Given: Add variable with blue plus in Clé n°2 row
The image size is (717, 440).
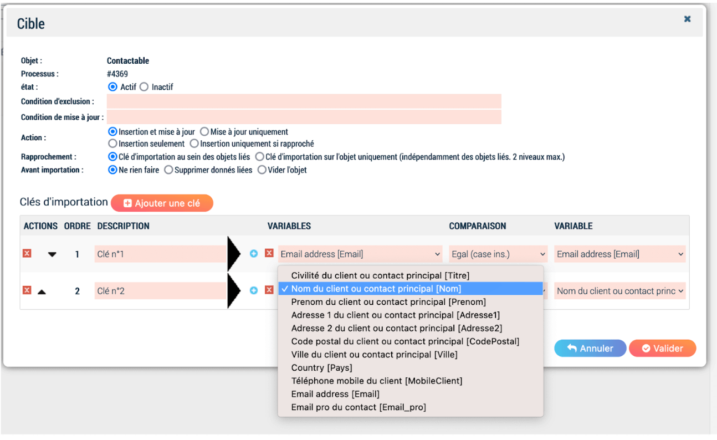Looking at the screenshot, I should tap(254, 290).
